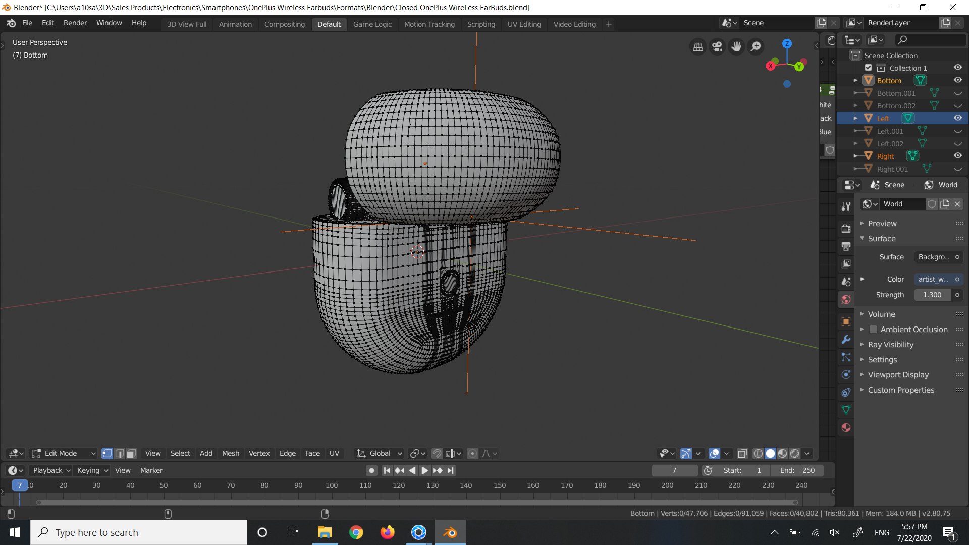Click the pan view hand icon
Screen dimensions: 969x545
pos(736,47)
